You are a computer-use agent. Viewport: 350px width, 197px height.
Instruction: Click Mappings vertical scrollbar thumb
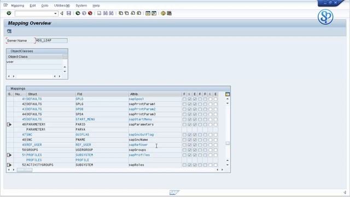pos(227,143)
